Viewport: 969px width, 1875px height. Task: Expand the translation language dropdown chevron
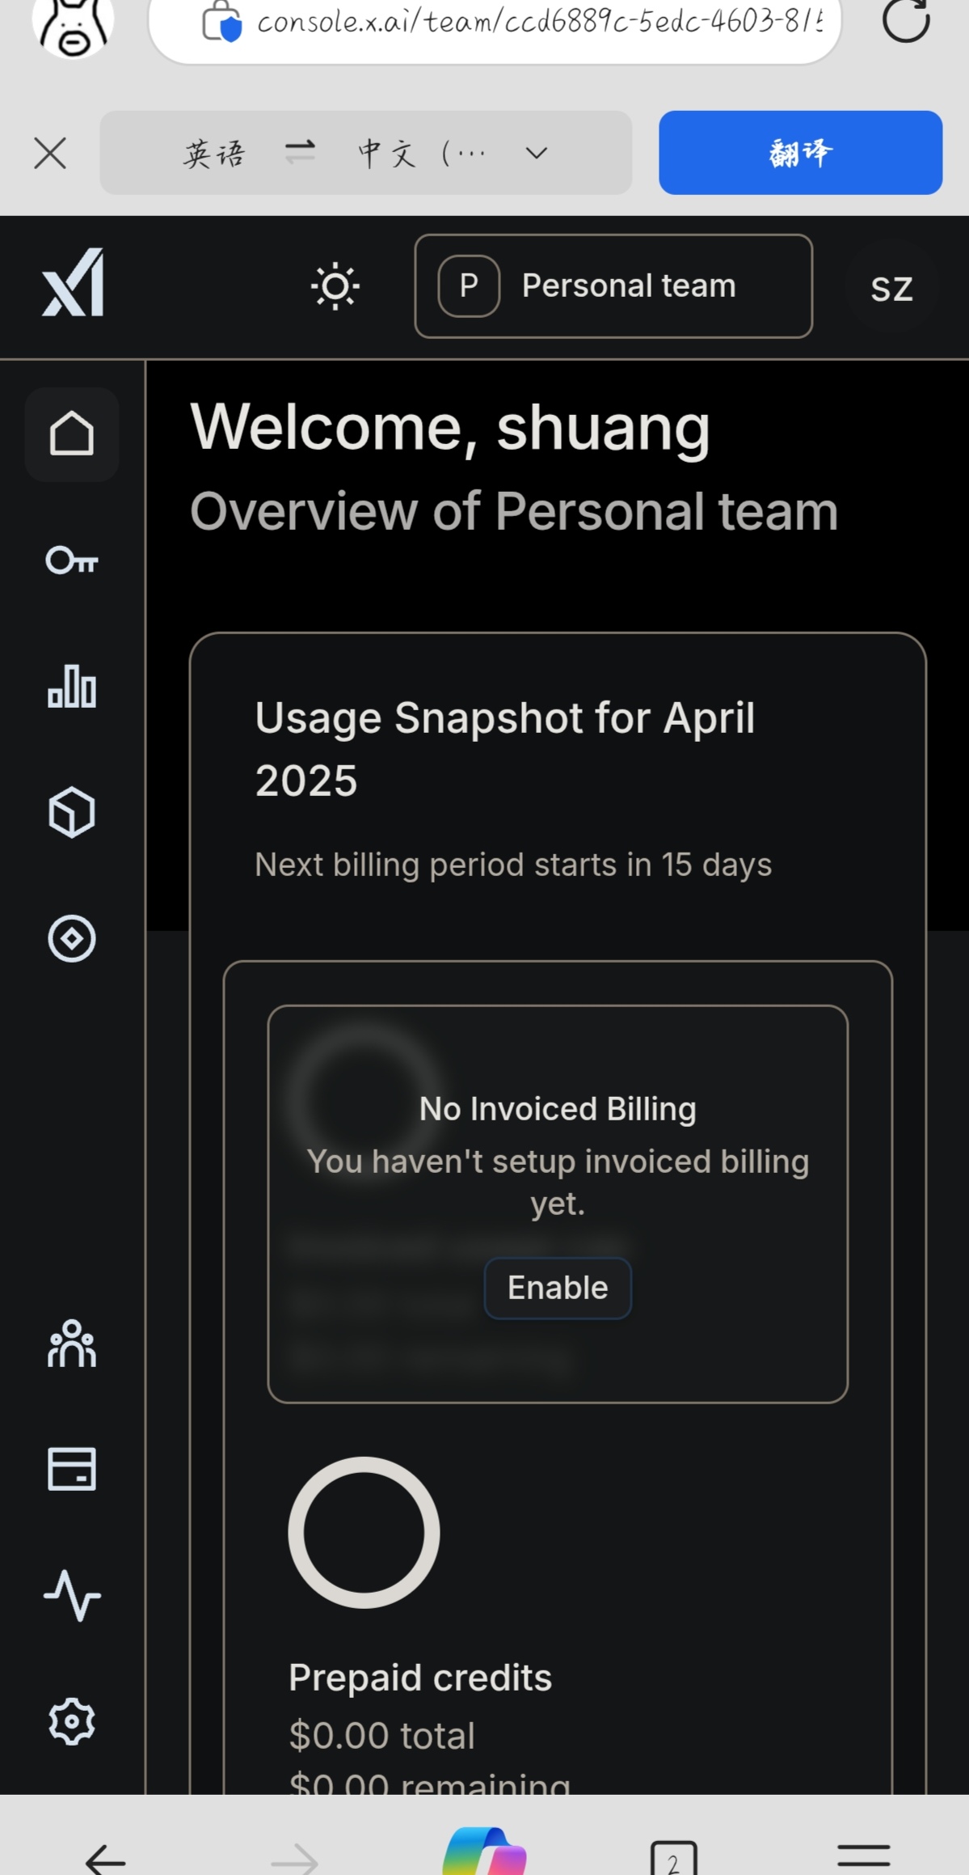537,153
